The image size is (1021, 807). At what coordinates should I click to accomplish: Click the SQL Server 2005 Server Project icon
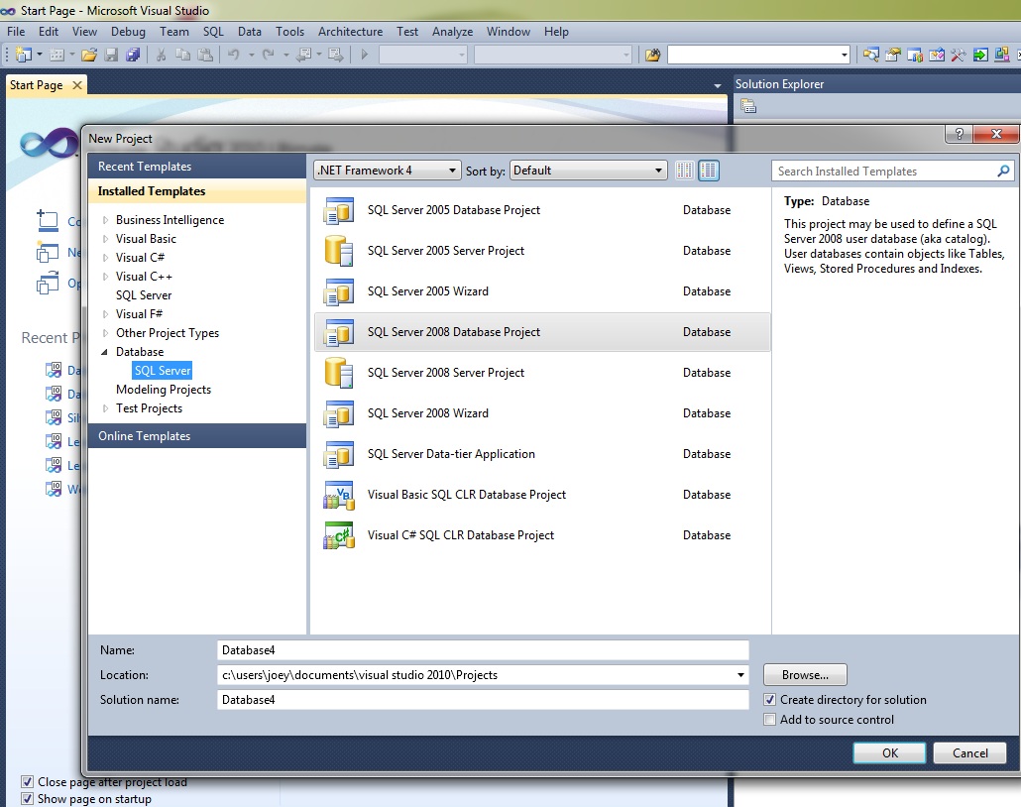[x=339, y=251]
